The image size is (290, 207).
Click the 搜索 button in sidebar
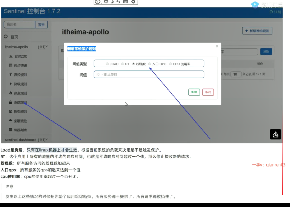[x=41, y=25]
